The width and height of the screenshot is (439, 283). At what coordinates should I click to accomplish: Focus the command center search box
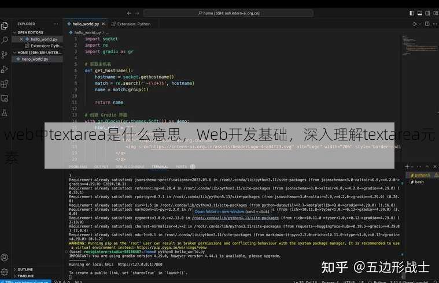pos(228,13)
